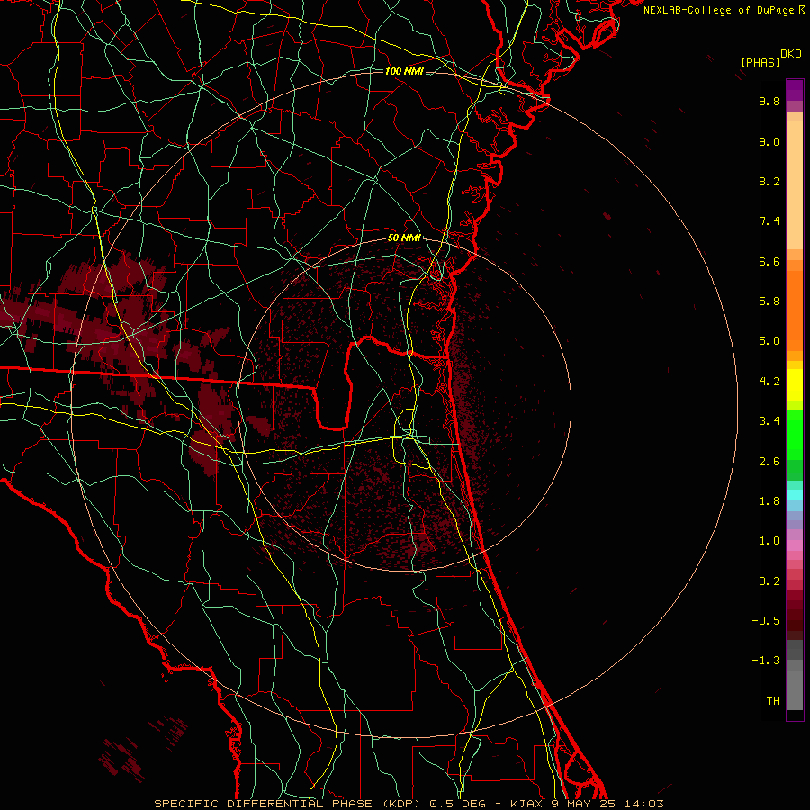Select the 9.0 value on color scale
Image resolution: width=810 pixels, height=810 pixels.
pos(769,141)
